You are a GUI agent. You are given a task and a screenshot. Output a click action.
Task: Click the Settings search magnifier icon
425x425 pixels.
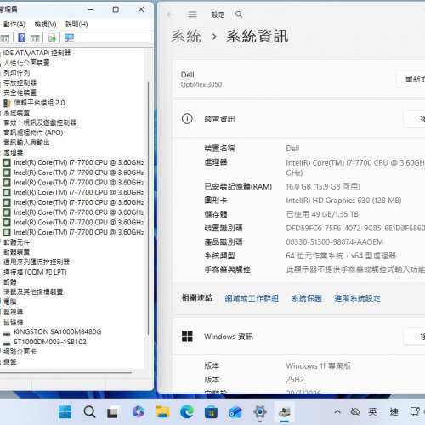click(x=239, y=14)
